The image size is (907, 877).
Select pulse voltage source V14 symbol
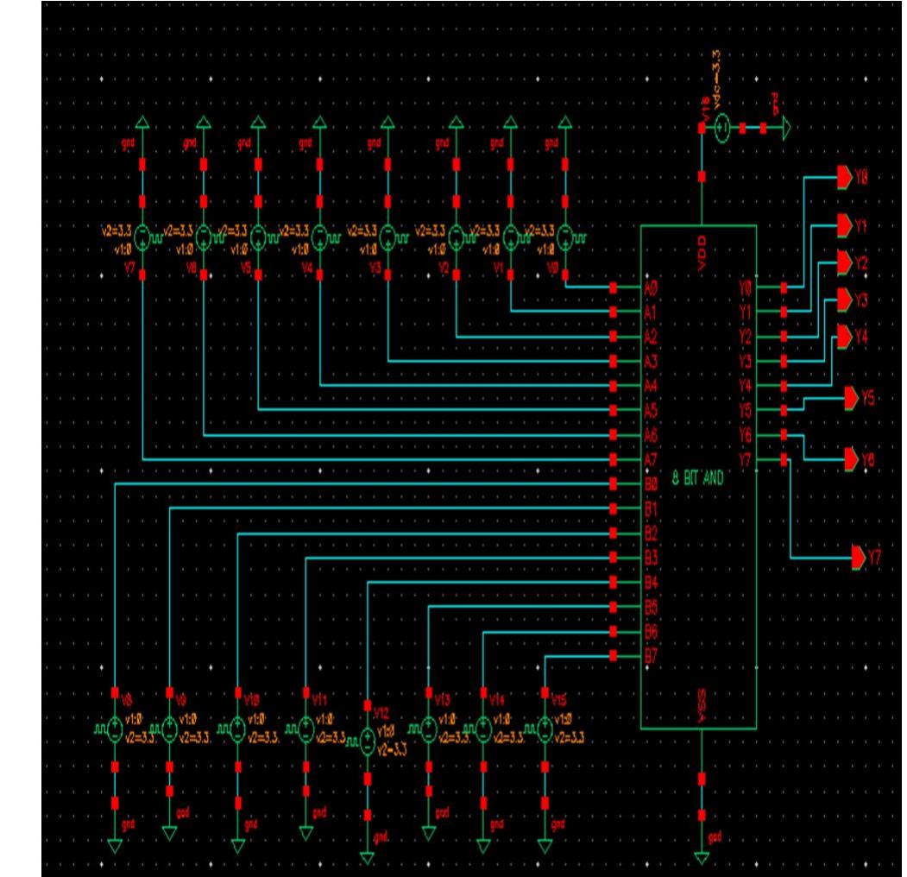483,729
